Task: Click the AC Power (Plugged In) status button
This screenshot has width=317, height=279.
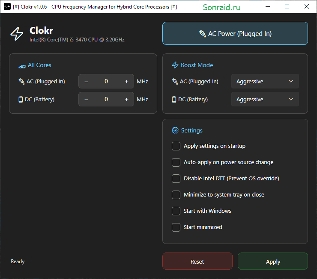Action: (x=235, y=33)
